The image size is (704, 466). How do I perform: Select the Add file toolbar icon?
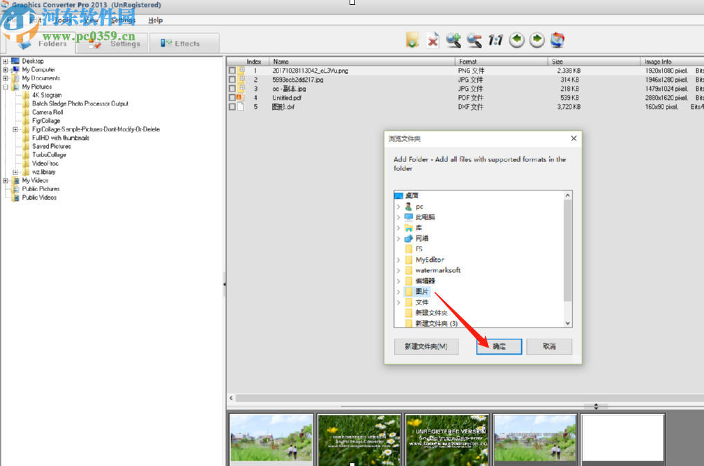pyautogui.click(x=412, y=40)
